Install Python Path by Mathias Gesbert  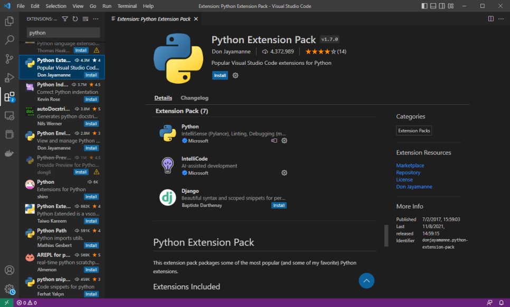click(91, 246)
